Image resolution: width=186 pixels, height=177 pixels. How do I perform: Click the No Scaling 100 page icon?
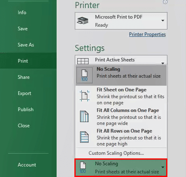point(85,75)
